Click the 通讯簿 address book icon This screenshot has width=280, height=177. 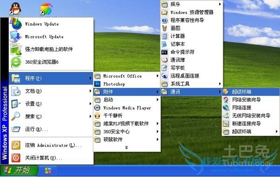tap(164, 60)
